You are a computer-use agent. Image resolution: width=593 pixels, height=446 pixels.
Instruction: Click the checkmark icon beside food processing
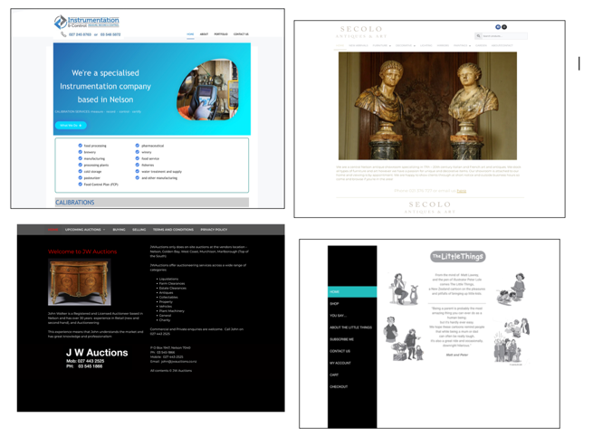coord(80,146)
